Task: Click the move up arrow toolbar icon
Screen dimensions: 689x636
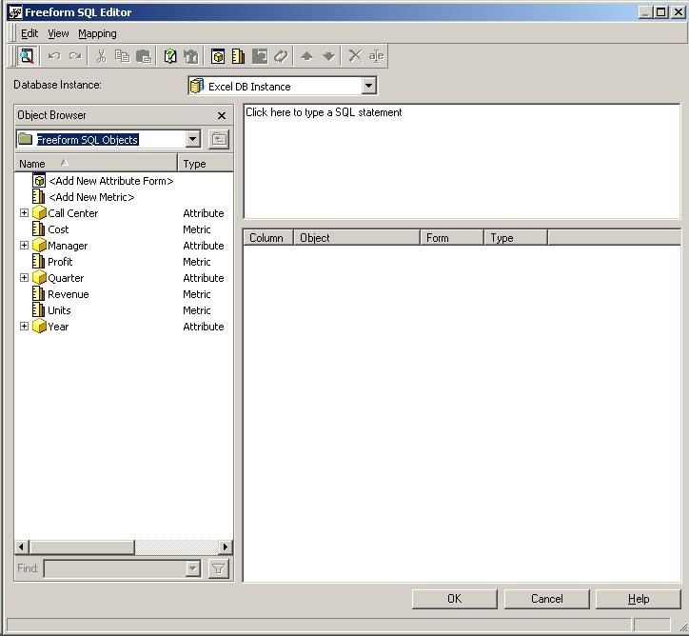Action: point(306,56)
